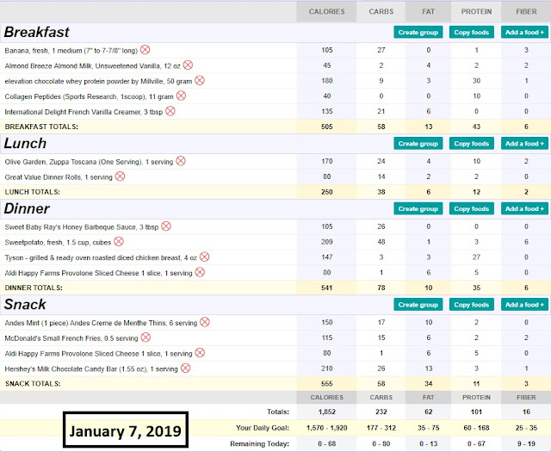Copy foods from the Lunch meal
The width and height of the screenshot is (551, 452).
tap(472, 144)
